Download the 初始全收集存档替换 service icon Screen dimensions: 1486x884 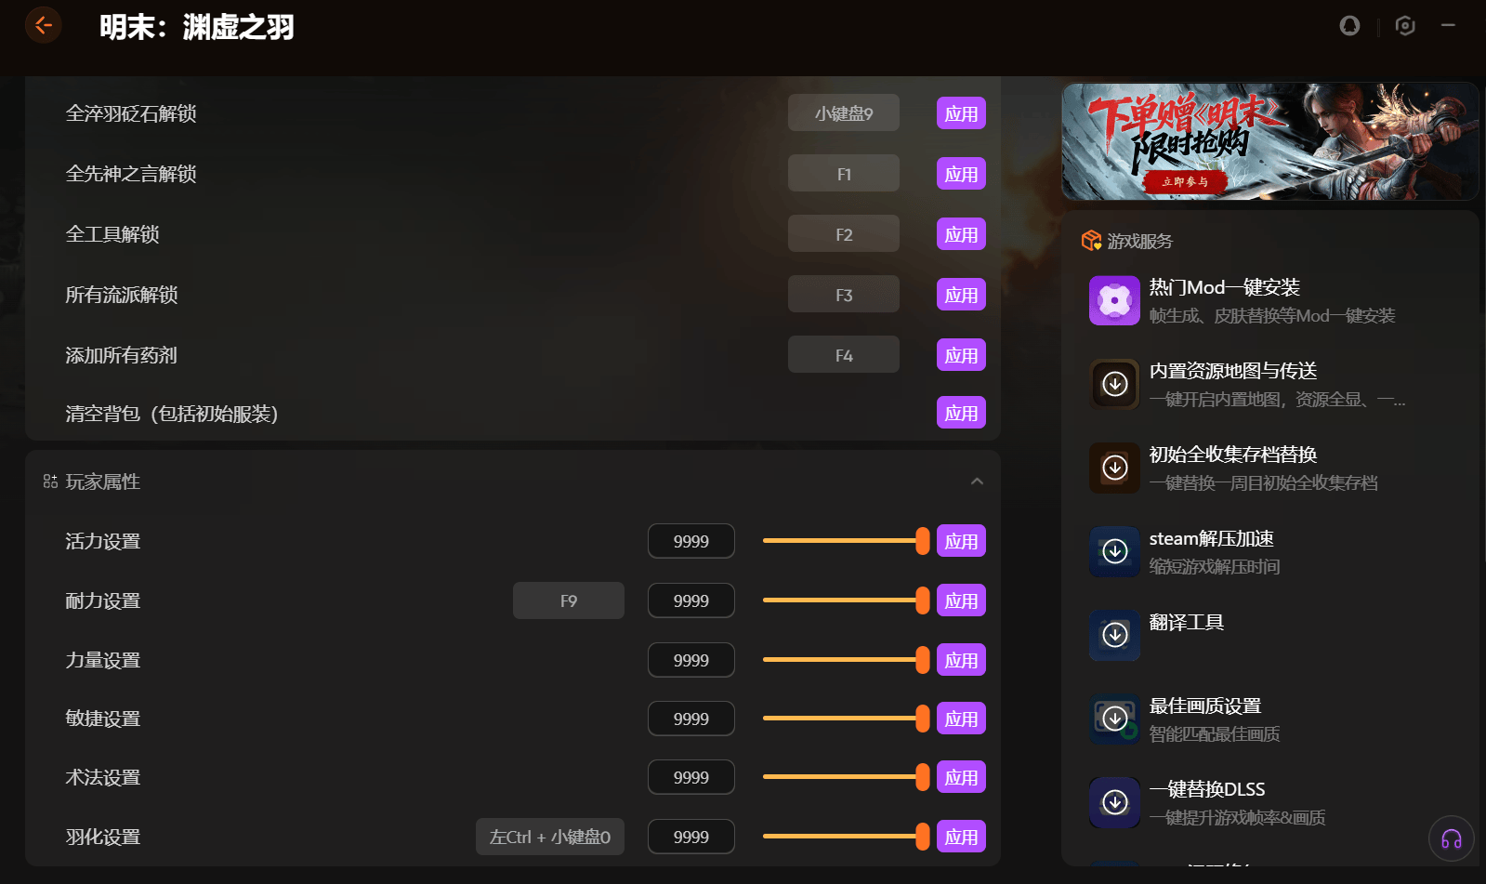[x=1114, y=468]
